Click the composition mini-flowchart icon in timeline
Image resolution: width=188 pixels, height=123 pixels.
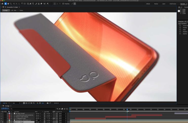(57, 109)
